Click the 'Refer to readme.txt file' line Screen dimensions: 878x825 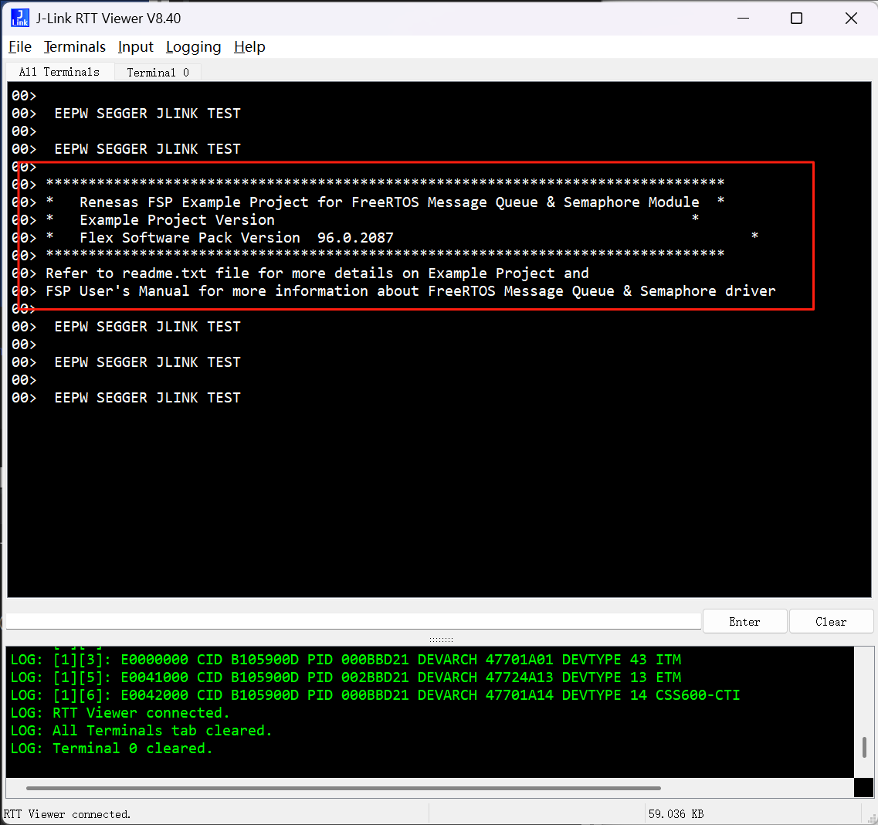pyautogui.click(x=317, y=273)
